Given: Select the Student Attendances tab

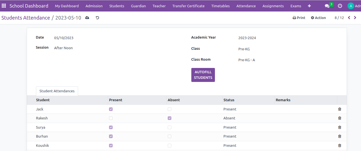Looking at the screenshot, I should tap(57, 91).
